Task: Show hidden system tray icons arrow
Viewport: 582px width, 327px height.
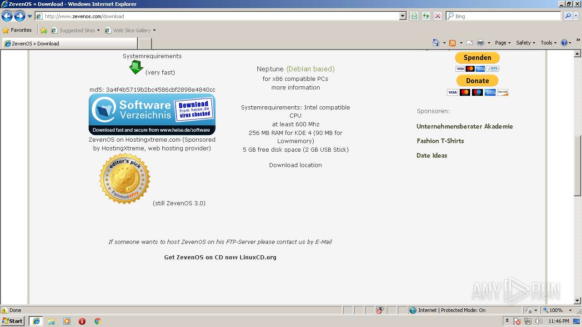Action: point(507,321)
